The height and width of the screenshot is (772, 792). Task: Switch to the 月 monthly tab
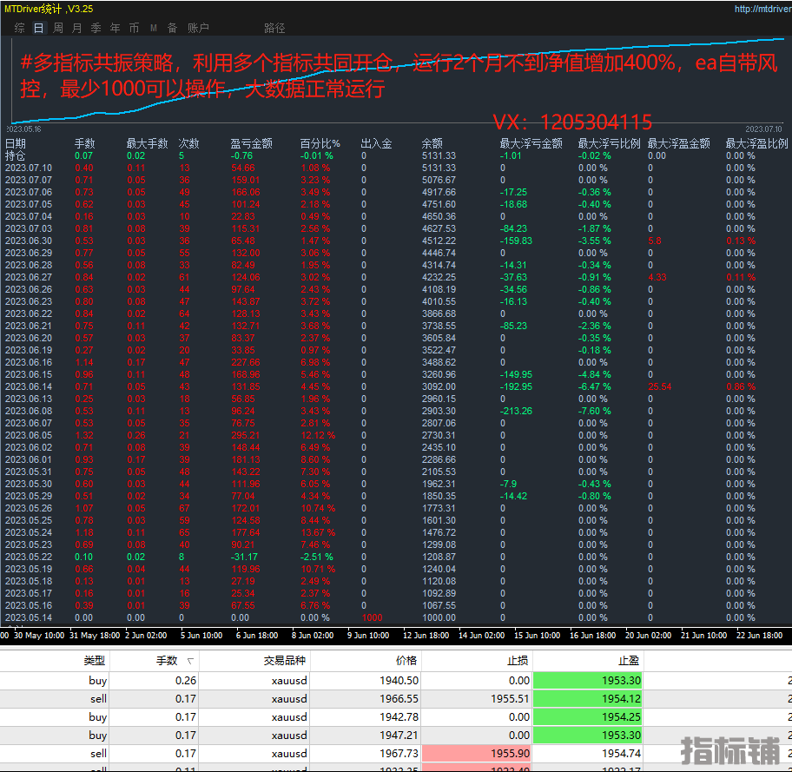[x=77, y=28]
